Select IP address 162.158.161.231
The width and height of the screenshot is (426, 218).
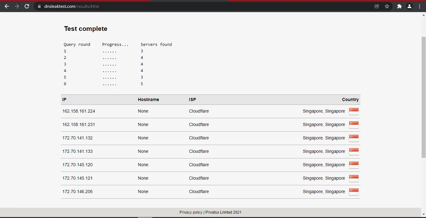click(x=79, y=125)
